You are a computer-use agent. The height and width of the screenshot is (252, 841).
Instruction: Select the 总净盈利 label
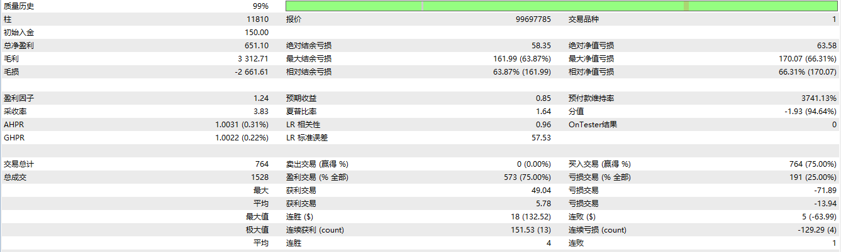pos(19,46)
